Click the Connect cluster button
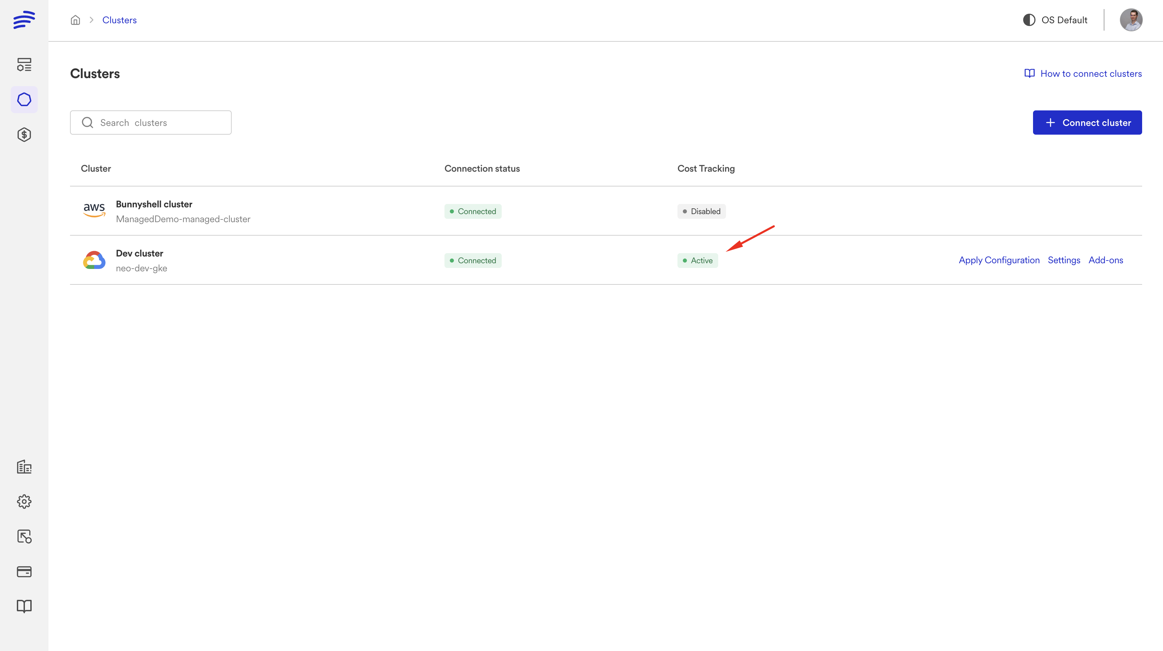1163x651 pixels. 1087,123
